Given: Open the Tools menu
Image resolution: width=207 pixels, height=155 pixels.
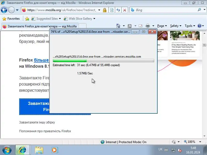Looking at the screenshot, I should [x=190, y=26].
